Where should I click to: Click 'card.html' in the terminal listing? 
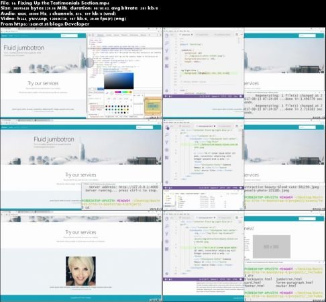click(253, 283)
